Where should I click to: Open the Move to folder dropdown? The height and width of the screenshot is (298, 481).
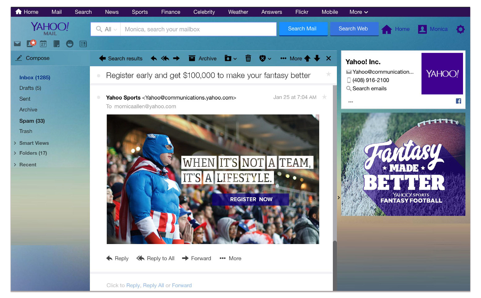pos(231,58)
